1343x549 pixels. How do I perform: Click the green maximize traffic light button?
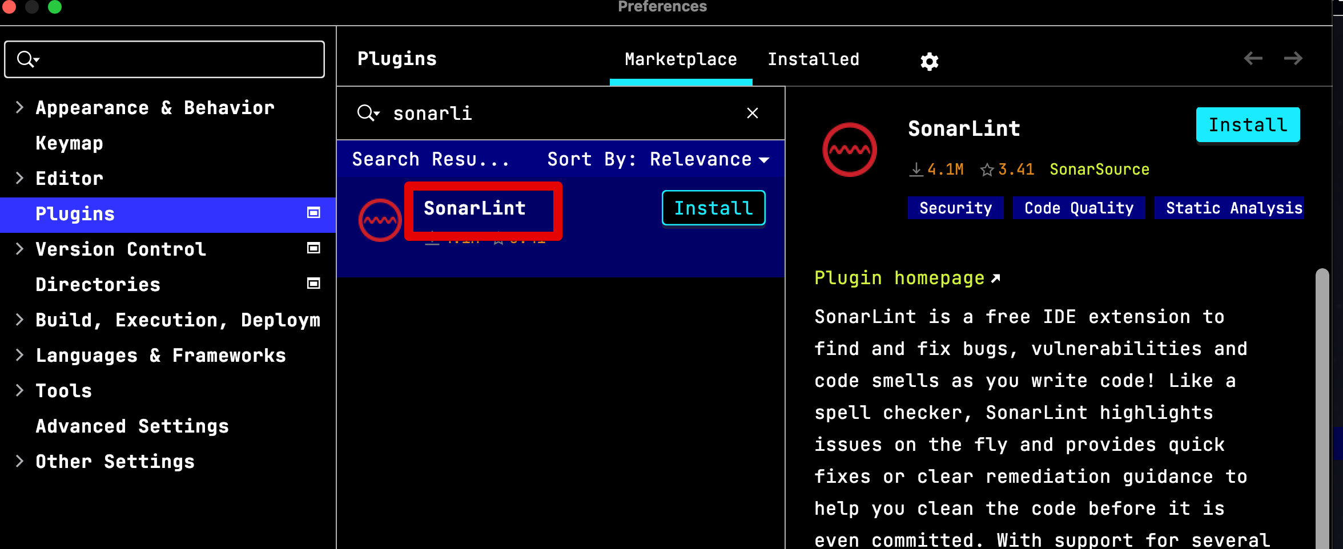click(54, 7)
